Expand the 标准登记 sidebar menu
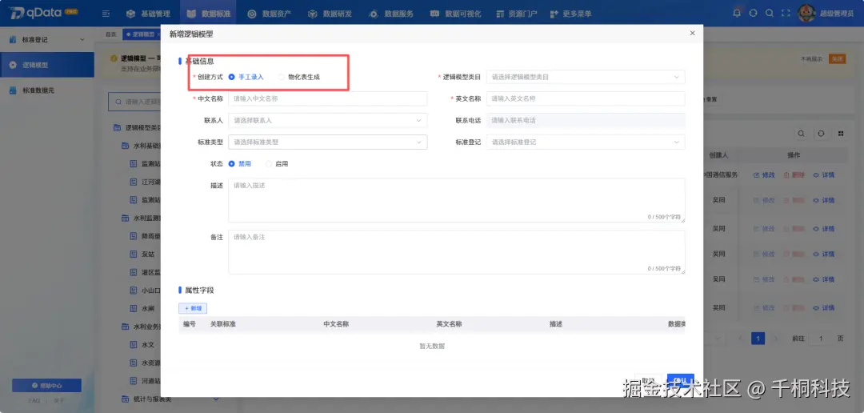 click(47, 40)
